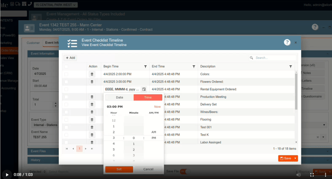Click the grid vertical scrollbar thumb

coord(296,91)
